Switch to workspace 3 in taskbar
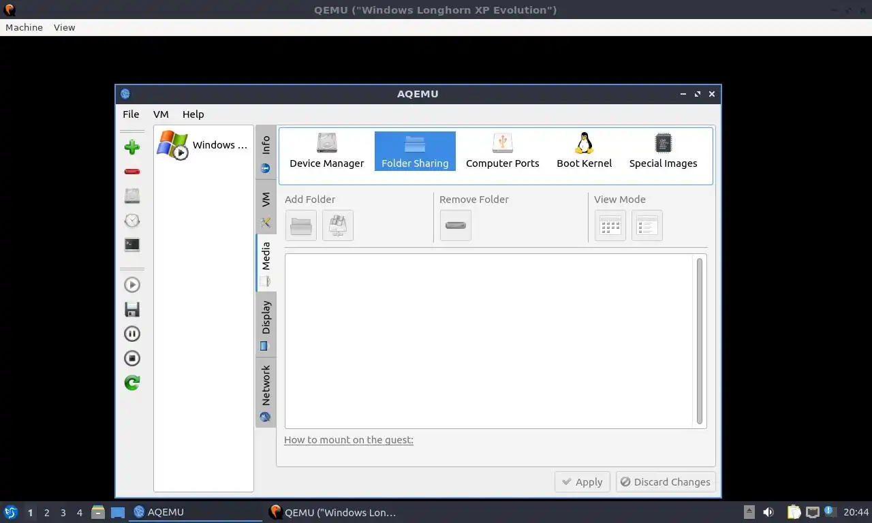Viewport: 872px width, 523px height. click(63, 513)
